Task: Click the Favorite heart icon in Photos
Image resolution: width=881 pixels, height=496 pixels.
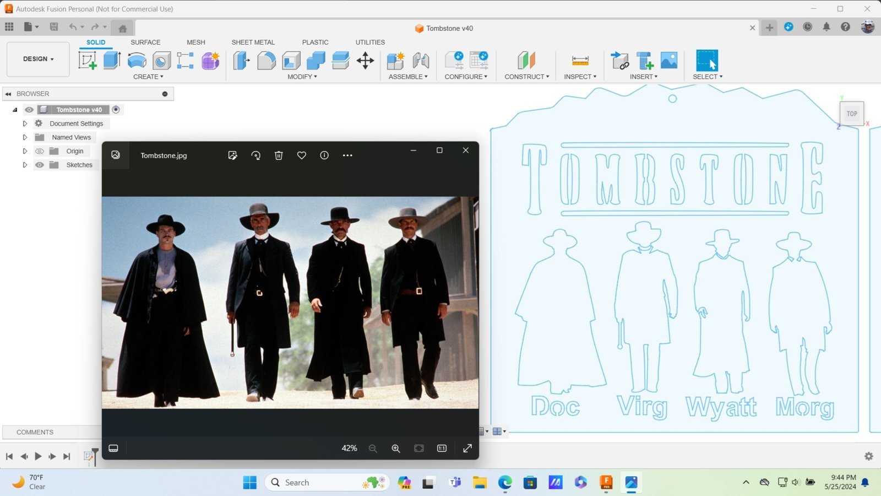Action: coord(302,155)
